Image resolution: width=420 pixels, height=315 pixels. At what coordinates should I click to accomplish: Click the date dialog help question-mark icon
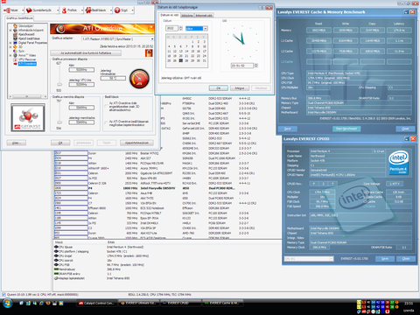click(x=262, y=8)
